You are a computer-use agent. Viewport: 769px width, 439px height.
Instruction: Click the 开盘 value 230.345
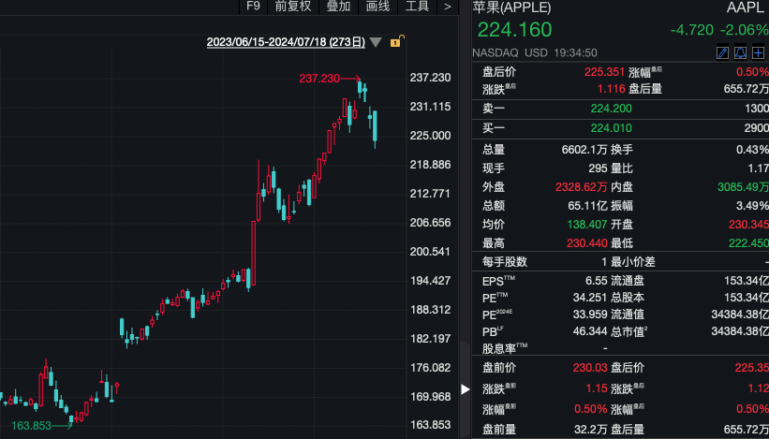pyautogui.click(x=748, y=225)
